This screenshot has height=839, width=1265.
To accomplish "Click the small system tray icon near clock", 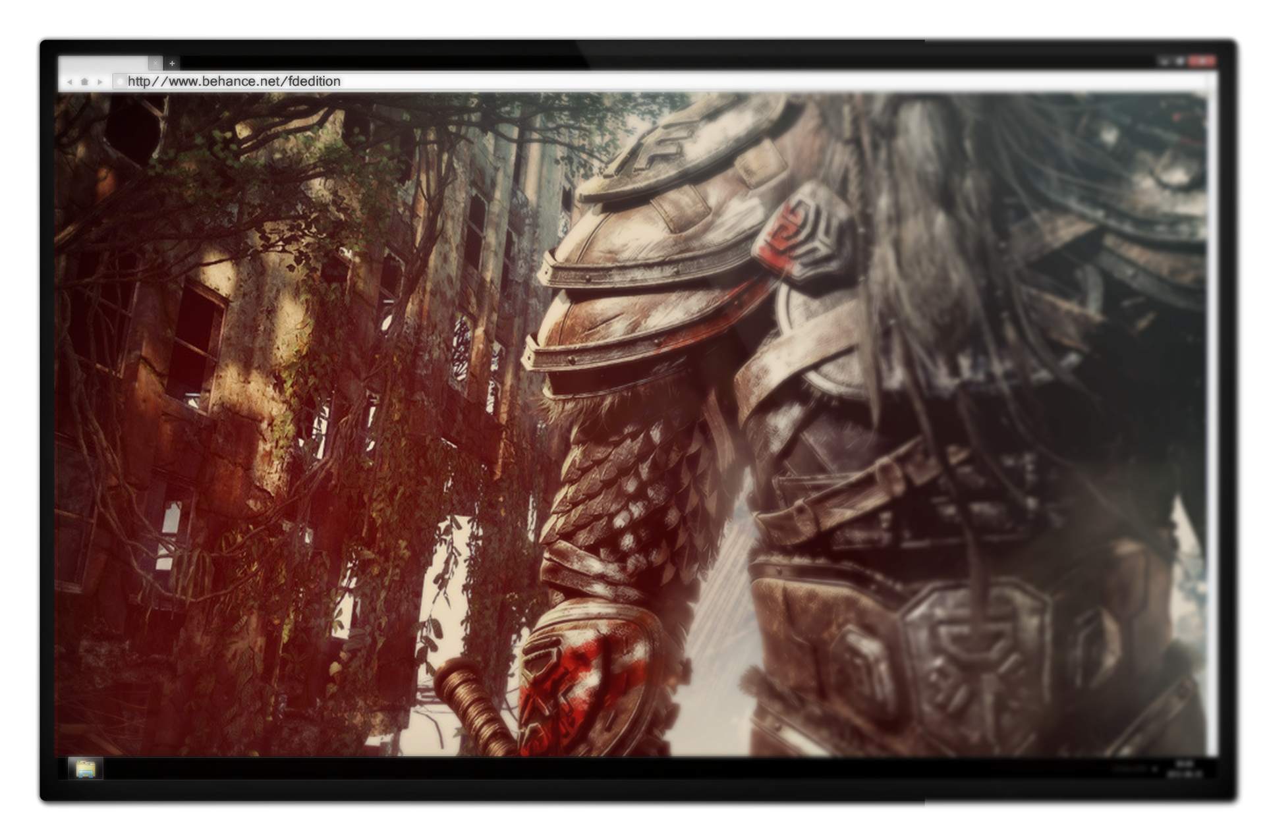I will 1154,769.
